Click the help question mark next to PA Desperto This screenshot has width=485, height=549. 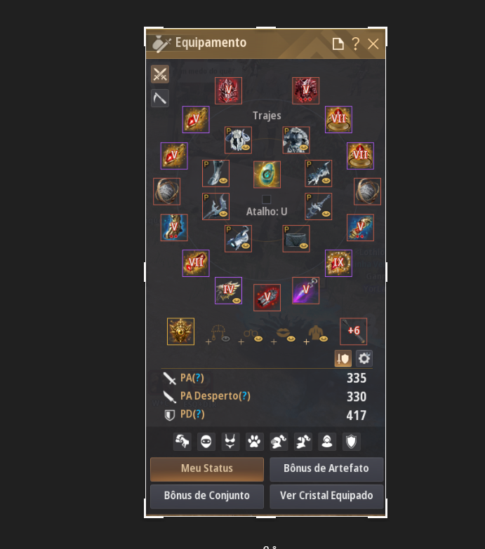coord(244,396)
